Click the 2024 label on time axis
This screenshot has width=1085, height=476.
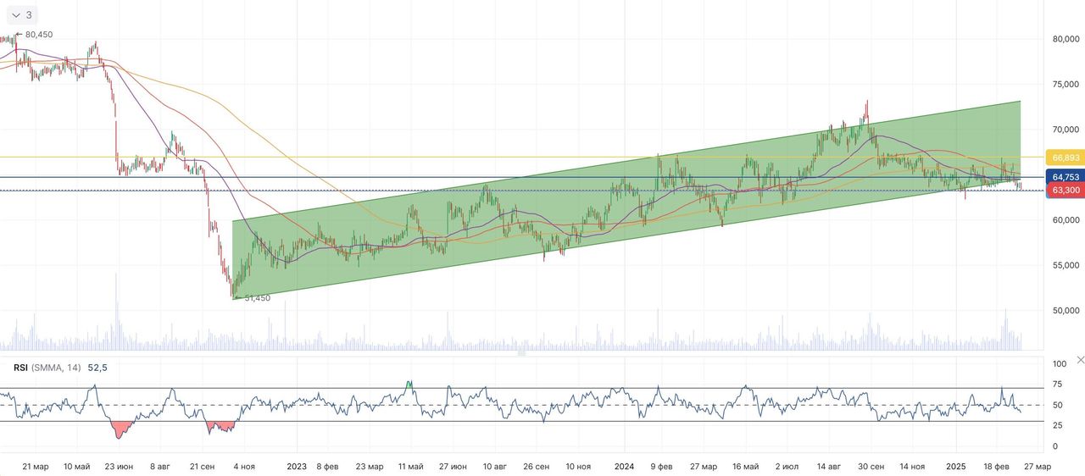624,466
